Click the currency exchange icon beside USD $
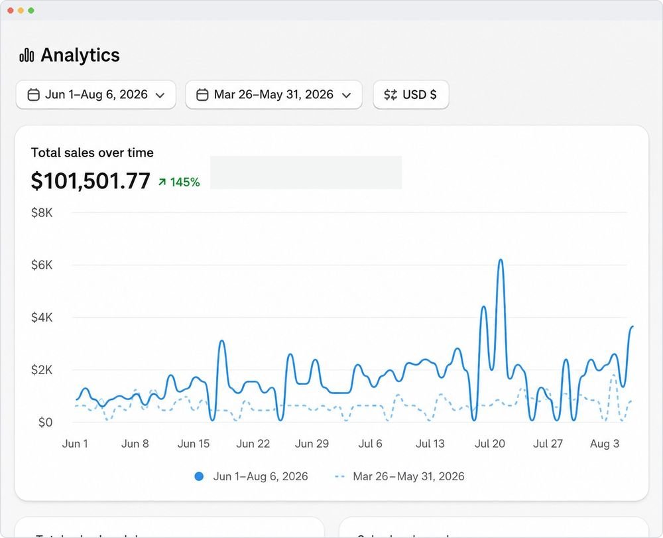 pos(391,95)
